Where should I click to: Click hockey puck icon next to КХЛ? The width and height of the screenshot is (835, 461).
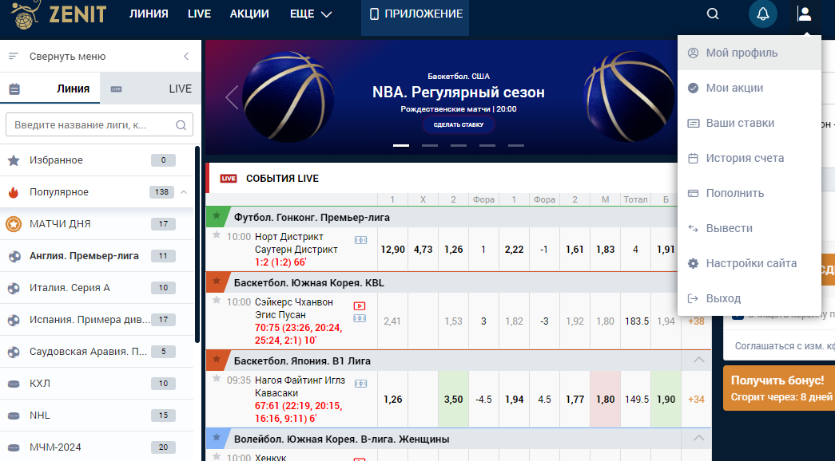tap(14, 384)
